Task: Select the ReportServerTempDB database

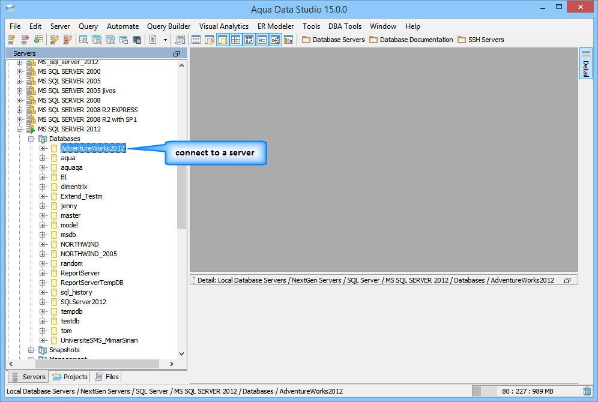Action: (92, 283)
